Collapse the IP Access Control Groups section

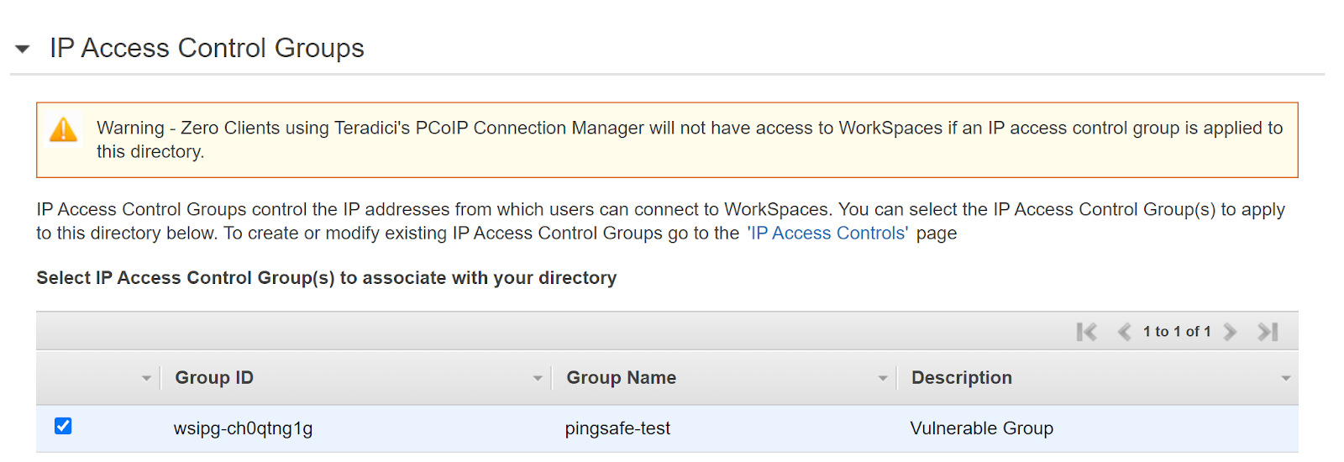[23, 49]
